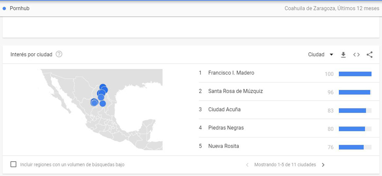
Task: Open the Ciudad dropdown
Action: click(x=316, y=54)
